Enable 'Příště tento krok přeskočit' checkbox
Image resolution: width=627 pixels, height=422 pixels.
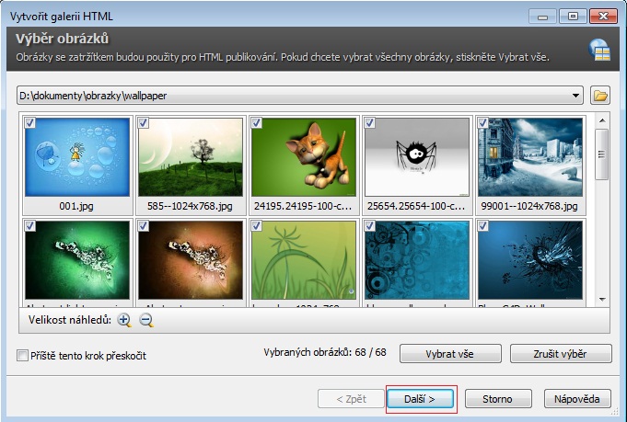[23, 355]
